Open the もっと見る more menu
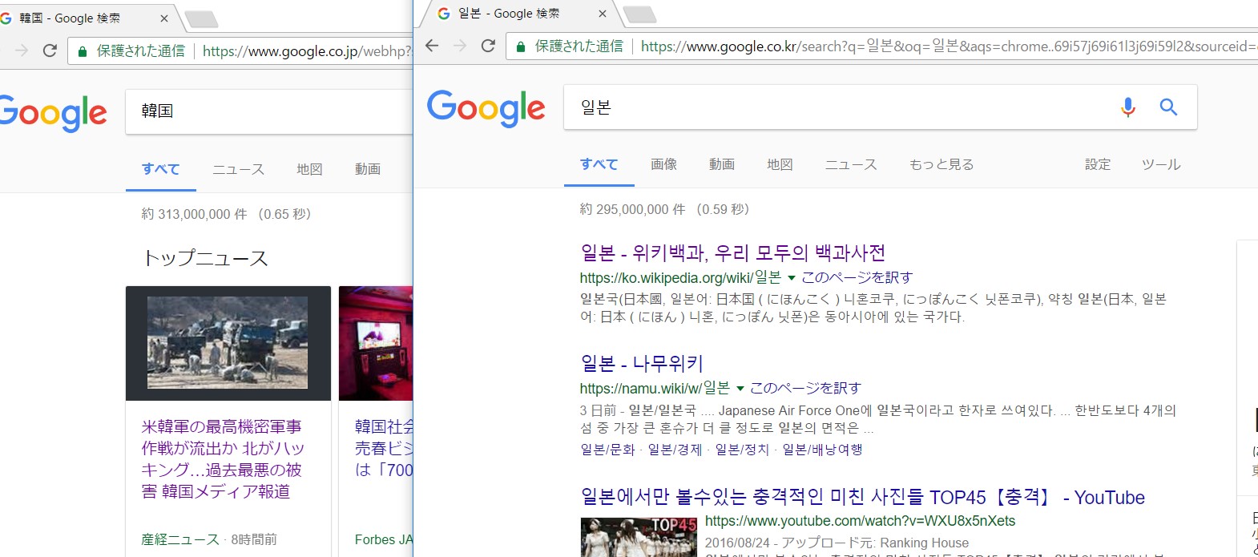The height and width of the screenshot is (557, 1258). 941,164
